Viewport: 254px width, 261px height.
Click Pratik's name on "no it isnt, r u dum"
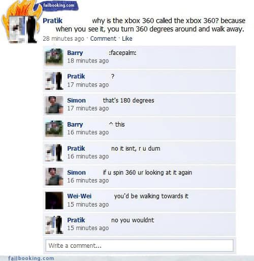pyautogui.click(x=76, y=149)
